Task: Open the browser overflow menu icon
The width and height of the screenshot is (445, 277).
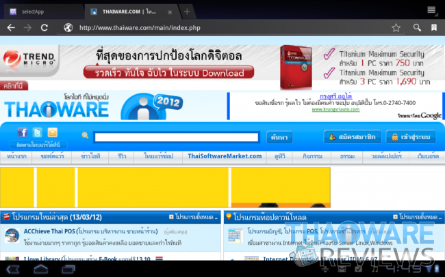Action: (x=432, y=10)
